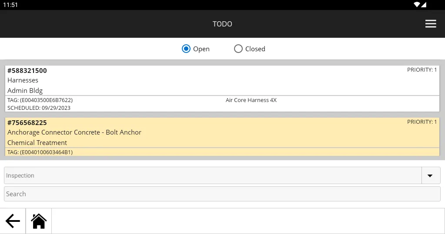Open task #588321500

click(27, 70)
